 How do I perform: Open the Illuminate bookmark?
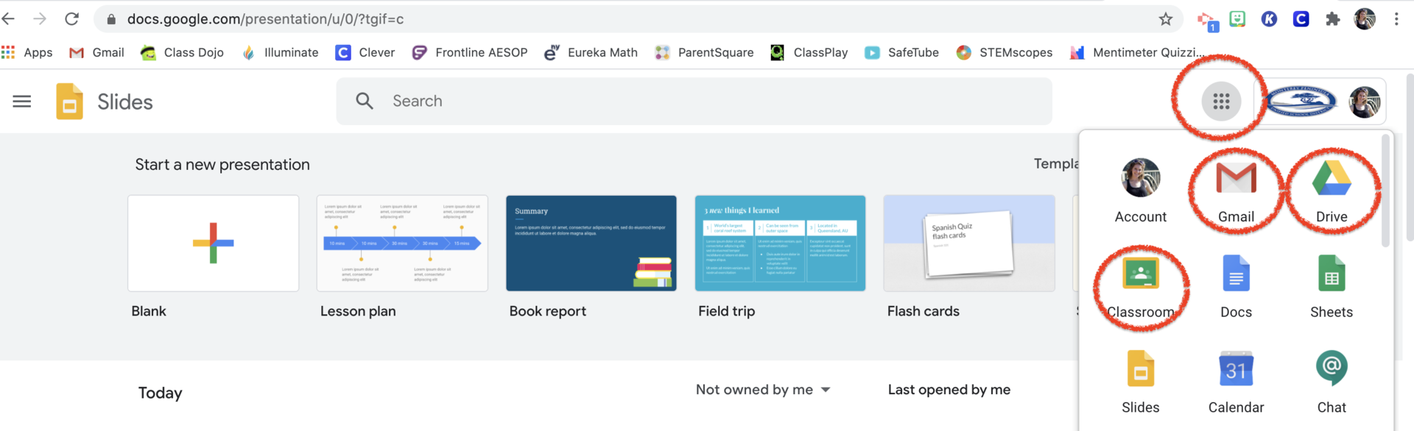click(281, 52)
